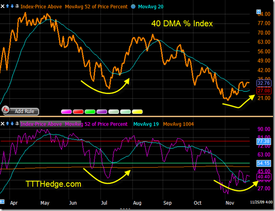Click the 40.40 magenta value label
This screenshot has width=275, height=211.
pyautogui.click(x=264, y=177)
